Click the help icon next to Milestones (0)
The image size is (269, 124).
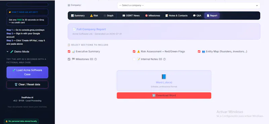[95, 59]
